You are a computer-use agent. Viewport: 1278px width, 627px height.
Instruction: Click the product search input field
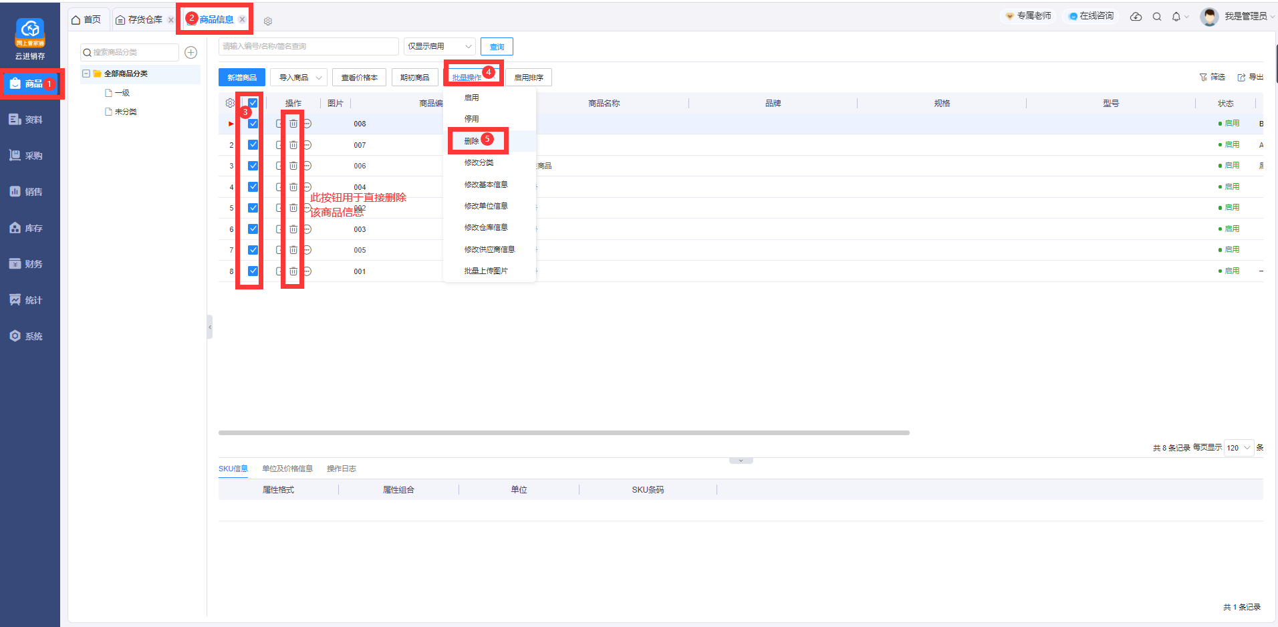click(x=308, y=46)
